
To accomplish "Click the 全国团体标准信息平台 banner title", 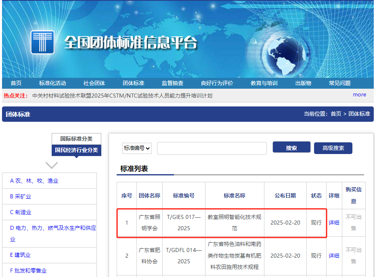I will (131, 43).
